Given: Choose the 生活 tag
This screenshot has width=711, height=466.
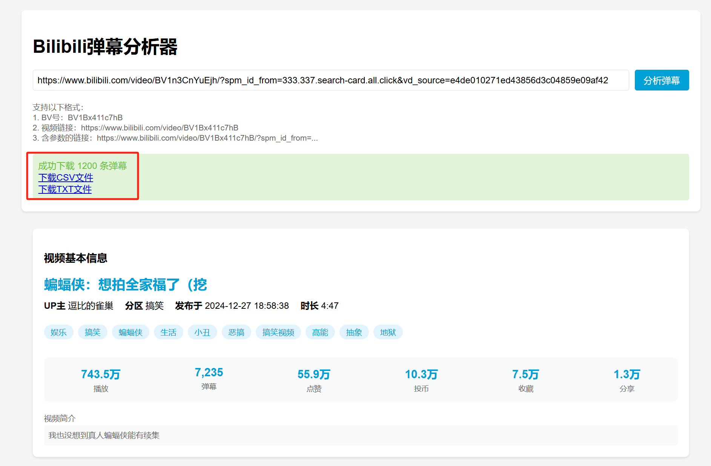Looking at the screenshot, I should 168,332.
